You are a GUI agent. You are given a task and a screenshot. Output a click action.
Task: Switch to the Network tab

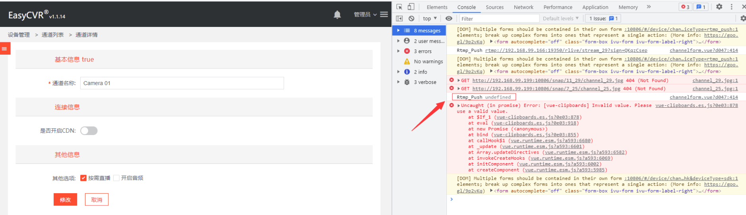point(524,7)
